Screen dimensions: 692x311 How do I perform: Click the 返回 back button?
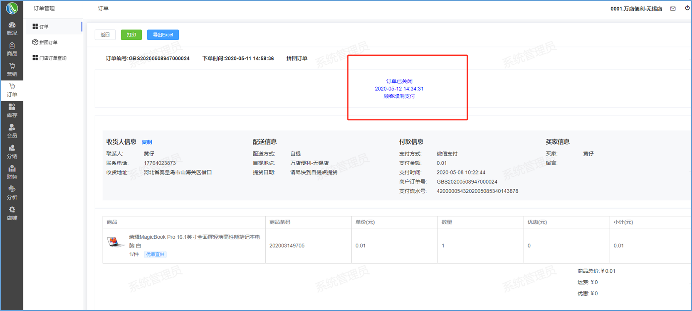(105, 35)
